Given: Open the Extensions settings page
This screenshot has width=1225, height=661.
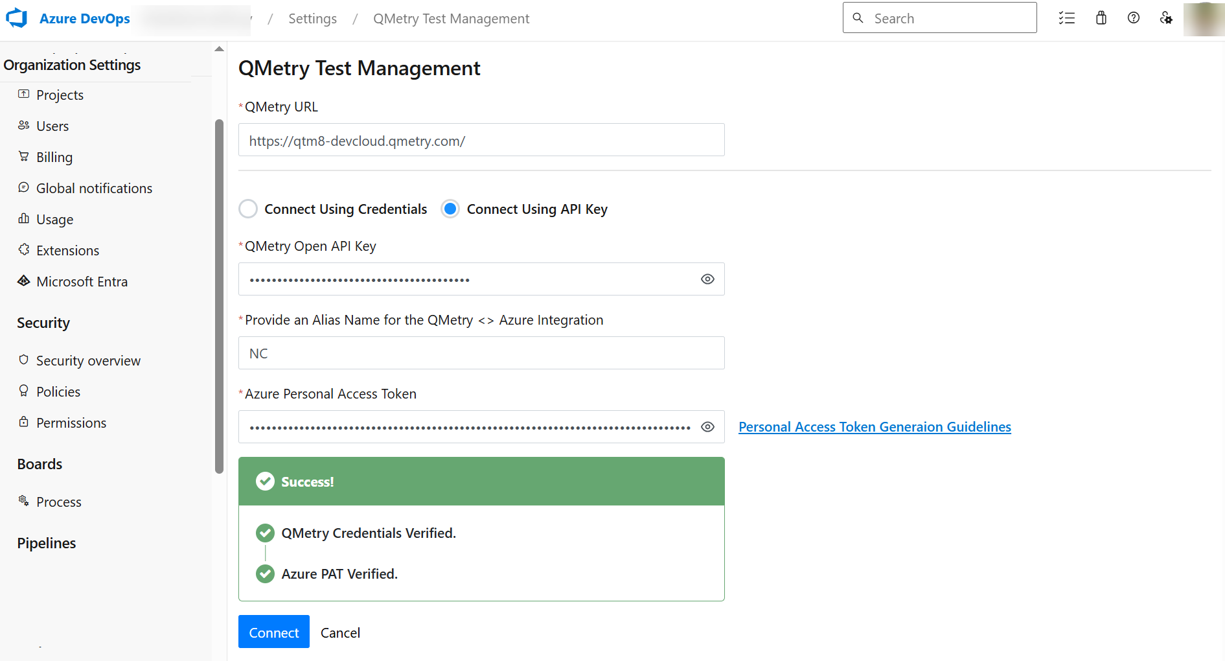Looking at the screenshot, I should [x=67, y=250].
